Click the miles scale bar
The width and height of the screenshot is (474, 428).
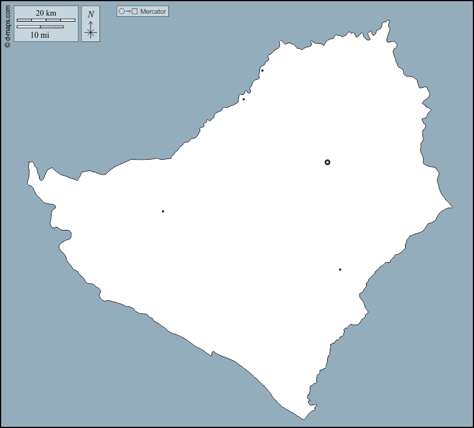click(40, 27)
